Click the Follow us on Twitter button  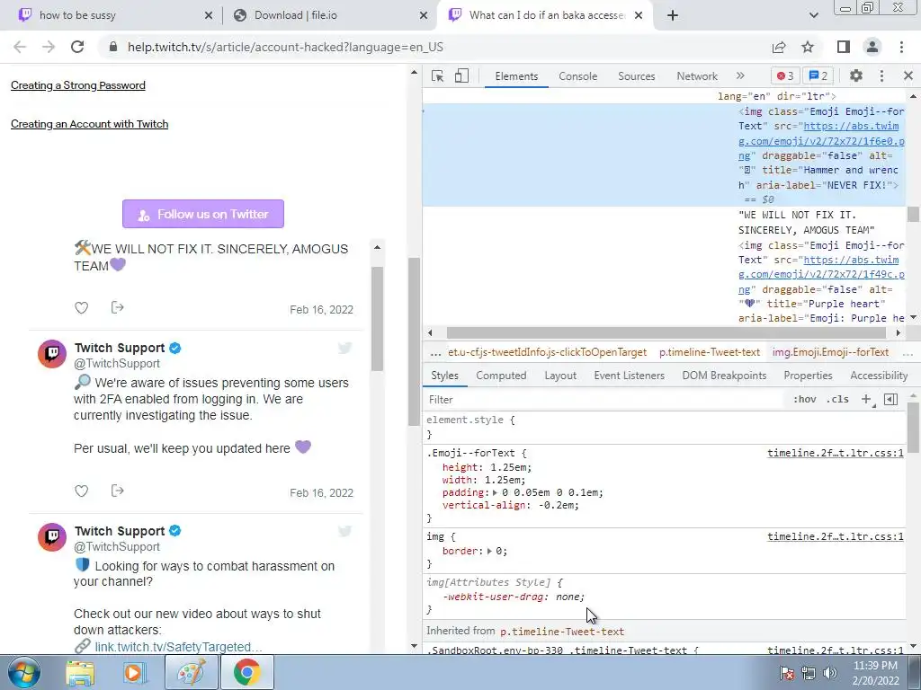[203, 214]
